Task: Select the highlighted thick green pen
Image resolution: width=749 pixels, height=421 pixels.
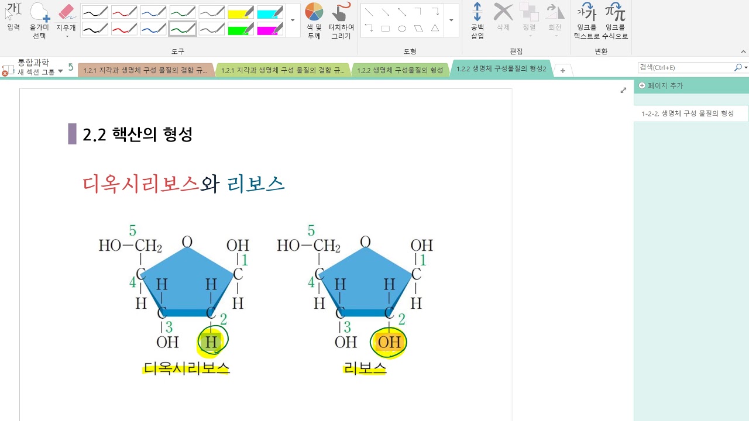Action: tap(183, 29)
